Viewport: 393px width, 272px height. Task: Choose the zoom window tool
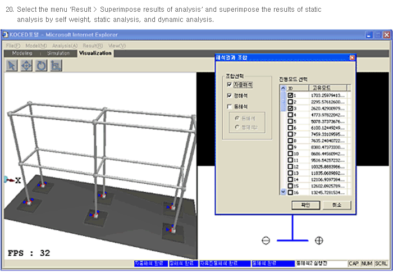[55, 65]
